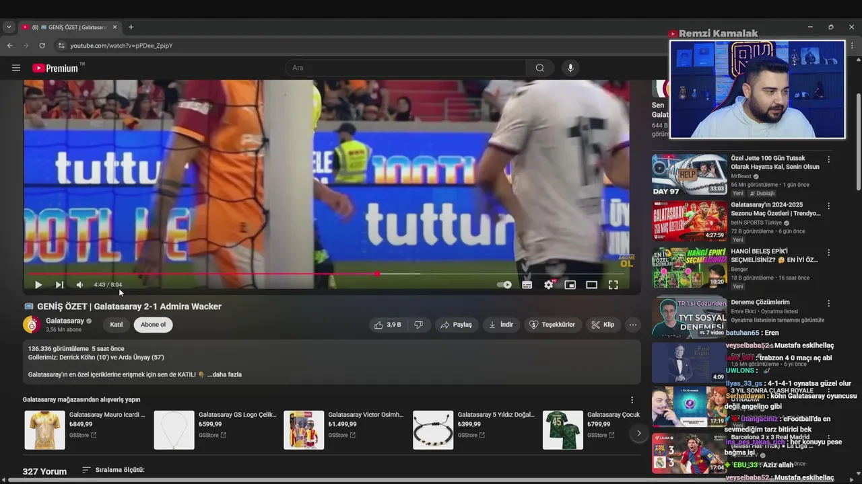This screenshot has height=484, width=862.
Task: Show next store products arrow
Action: [638, 433]
